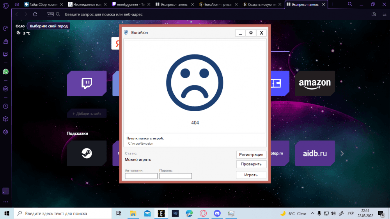Open the Discord icon in the taskbar
Image resolution: width=390 pixels, height=219 pixels.
coord(217,213)
